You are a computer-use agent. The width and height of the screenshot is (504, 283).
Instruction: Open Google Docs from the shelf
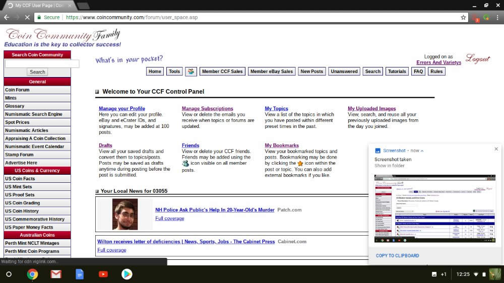tap(80, 274)
